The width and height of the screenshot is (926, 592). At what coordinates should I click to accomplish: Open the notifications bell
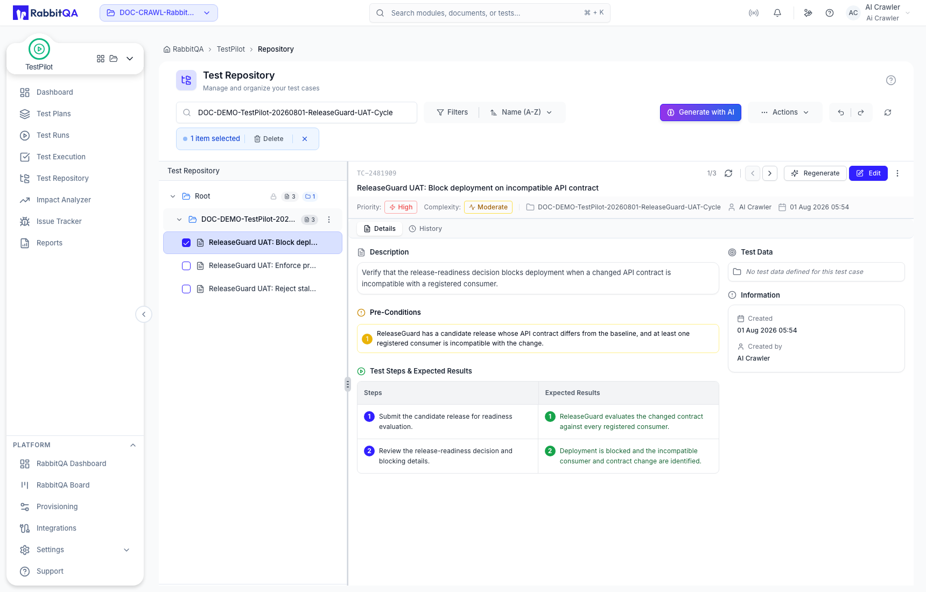(x=777, y=13)
